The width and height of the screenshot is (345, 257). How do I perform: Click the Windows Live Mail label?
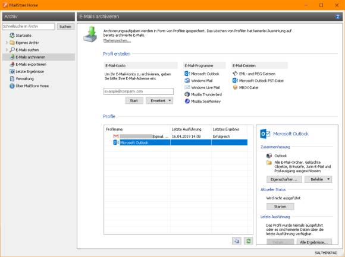205,87
